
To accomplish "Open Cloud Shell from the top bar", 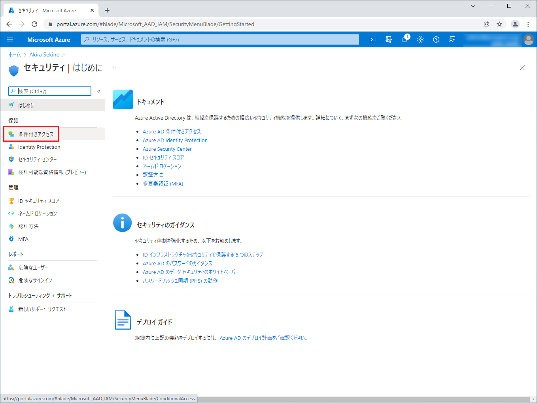I will coord(373,39).
